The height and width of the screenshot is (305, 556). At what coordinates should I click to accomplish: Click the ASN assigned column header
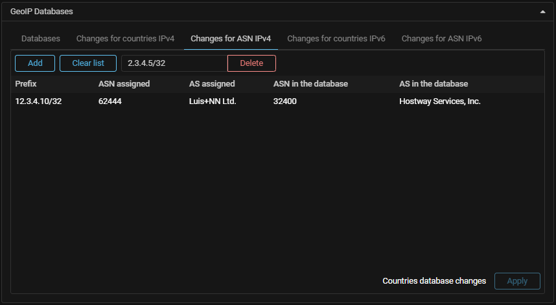click(x=124, y=84)
